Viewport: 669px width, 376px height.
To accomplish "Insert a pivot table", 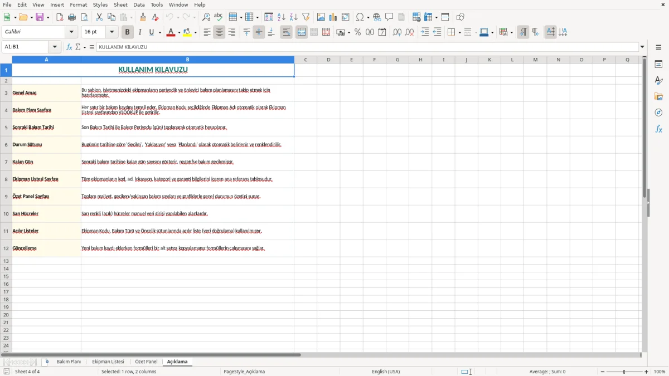I will click(x=346, y=17).
